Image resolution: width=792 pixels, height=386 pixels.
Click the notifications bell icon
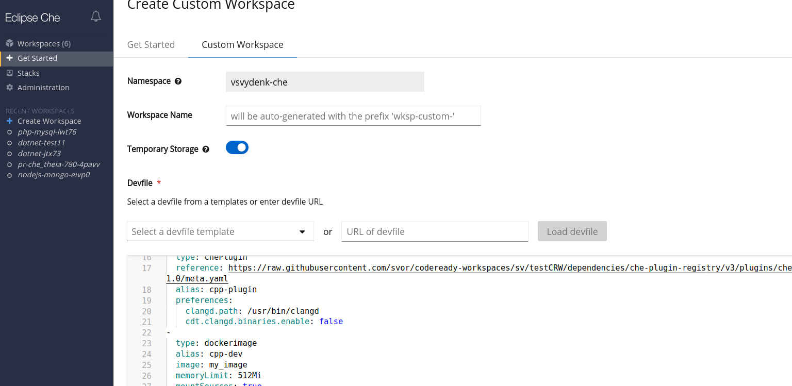point(96,16)
